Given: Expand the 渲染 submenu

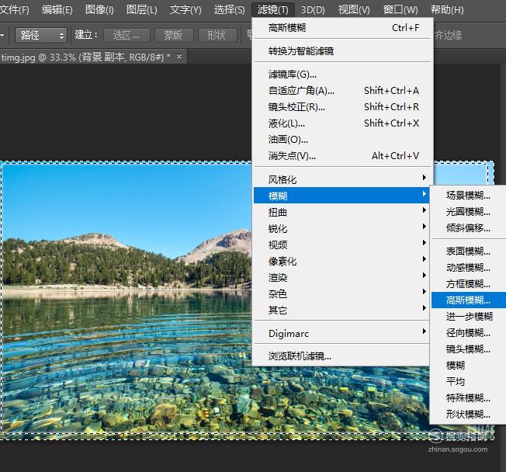Looking at the screenshot, I should [341, 277].
